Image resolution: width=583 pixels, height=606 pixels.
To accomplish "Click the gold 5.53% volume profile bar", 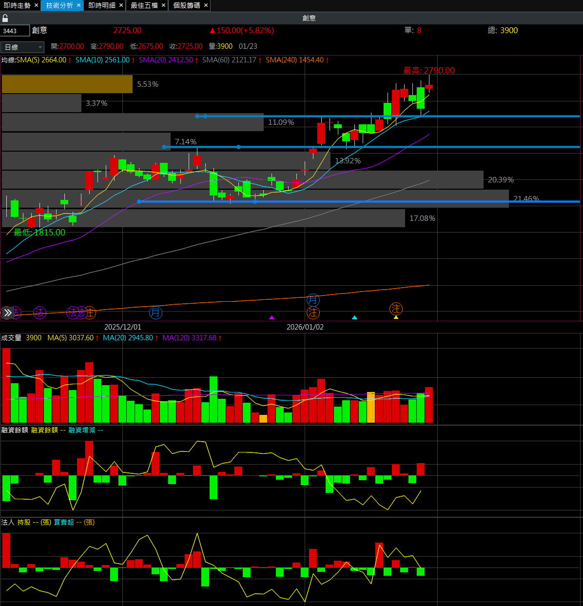I will pos(67,84).
